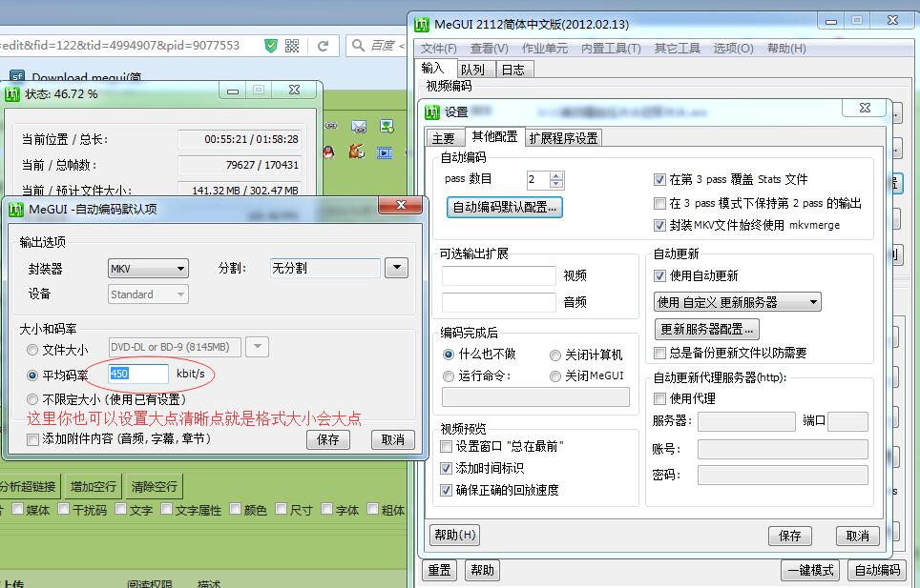This screenshot has height=588, width=920.
Task: Enable the use proxy checkbox
Action: point(659,399)
